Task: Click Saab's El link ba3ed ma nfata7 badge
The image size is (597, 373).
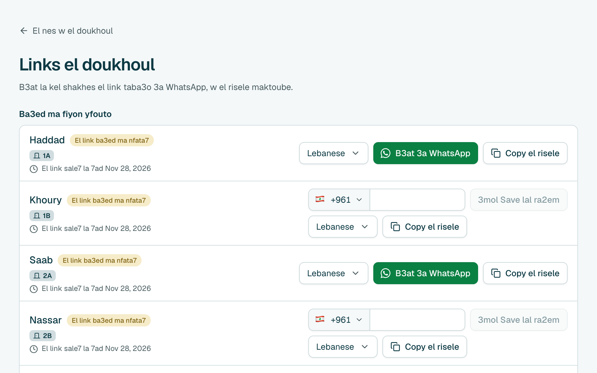Action: (x=100, y=260)
